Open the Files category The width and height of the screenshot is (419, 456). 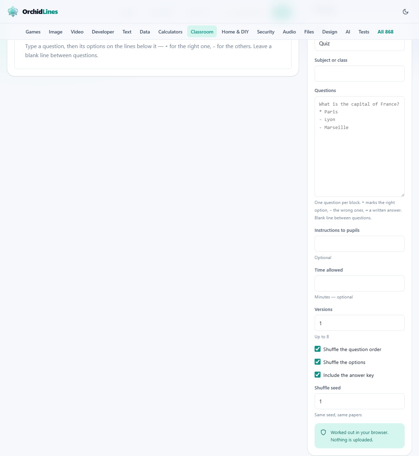pos(309,32)
